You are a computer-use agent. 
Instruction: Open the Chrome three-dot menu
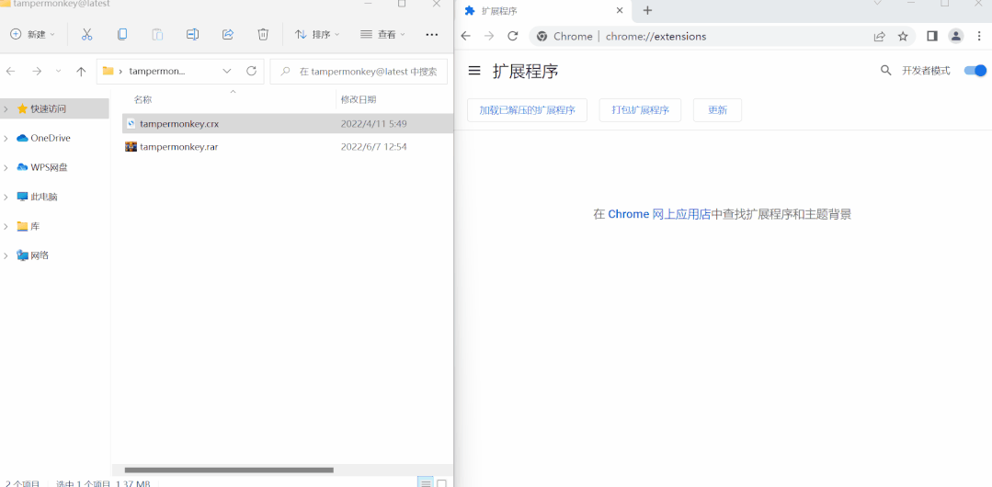[979, 36]
